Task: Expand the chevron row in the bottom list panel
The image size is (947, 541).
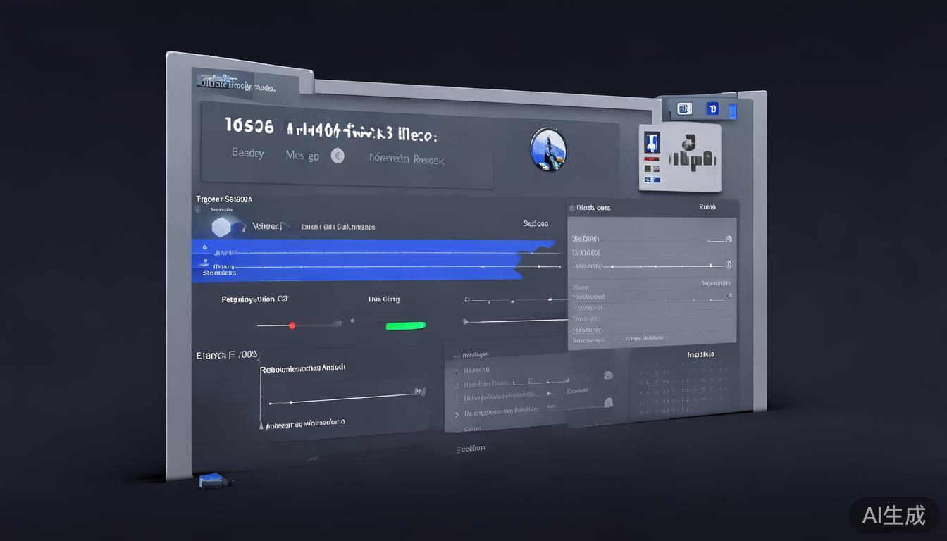Action: pyautogui.click(x=456, y=414)
